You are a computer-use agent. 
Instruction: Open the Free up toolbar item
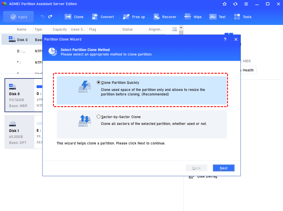[134, 17]
